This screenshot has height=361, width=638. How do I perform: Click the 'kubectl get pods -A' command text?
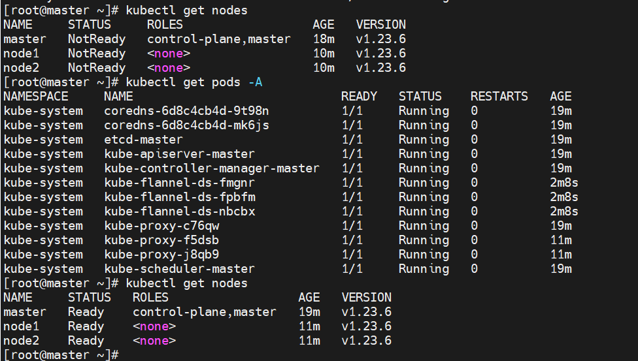[x=193, y=82]
